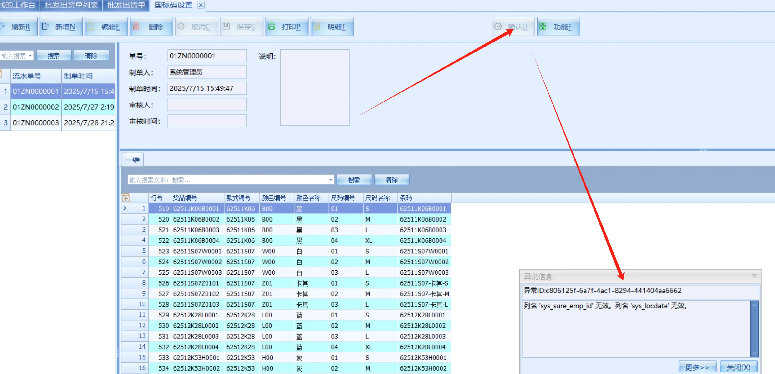Click the 清除 button in left search panel
Viewport: 775px width, 374px height.
pos(91,56)
